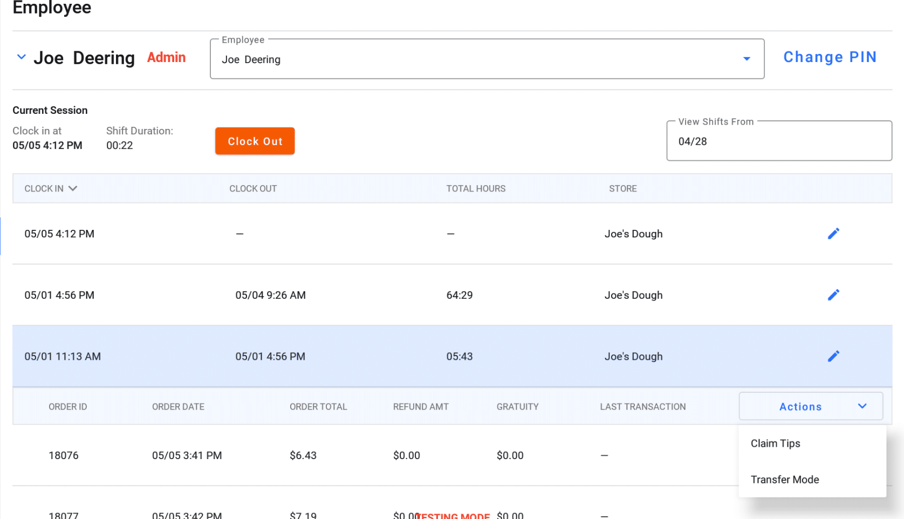Click the Refund Amt column header
Image resolution: width=904 pixels, height=519 pixels.
pyautogui.click(x=421, y=407)
